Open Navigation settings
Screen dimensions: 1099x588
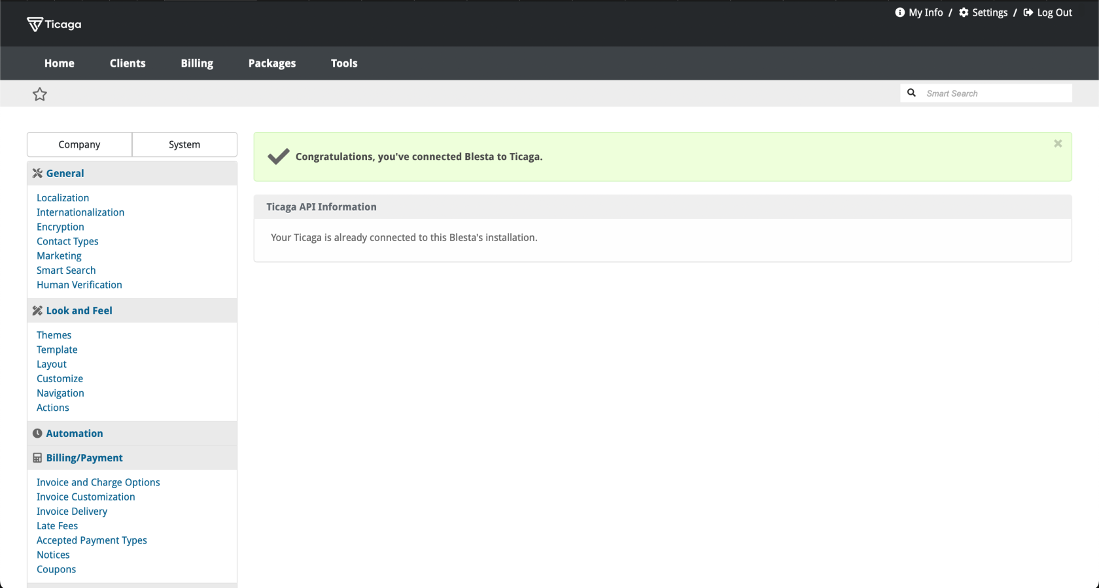(x=60, y=393)
